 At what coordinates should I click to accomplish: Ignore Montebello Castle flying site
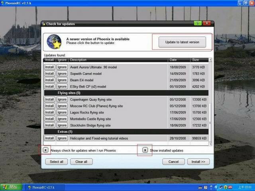(62, 119)
